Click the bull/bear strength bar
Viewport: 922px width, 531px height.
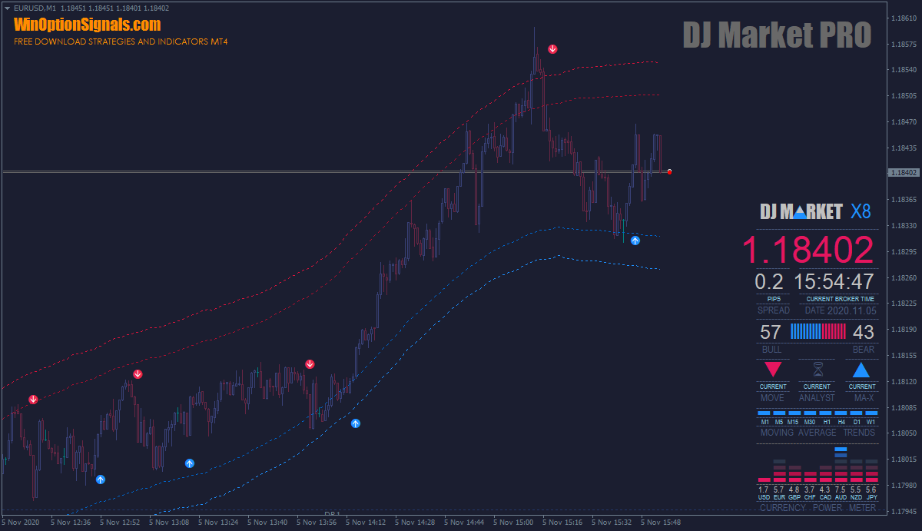pyautogui.click(x=818, y=332)
